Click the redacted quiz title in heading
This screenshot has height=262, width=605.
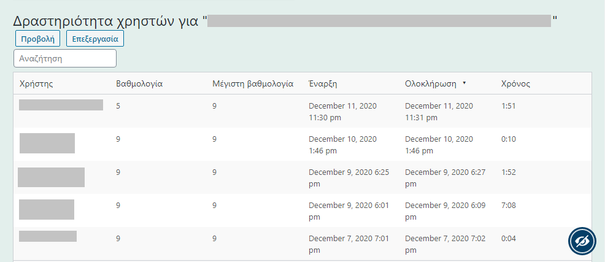[379, 21]
